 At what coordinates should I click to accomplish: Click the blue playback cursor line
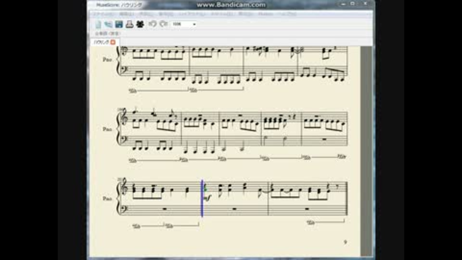[x=202, y=198]
